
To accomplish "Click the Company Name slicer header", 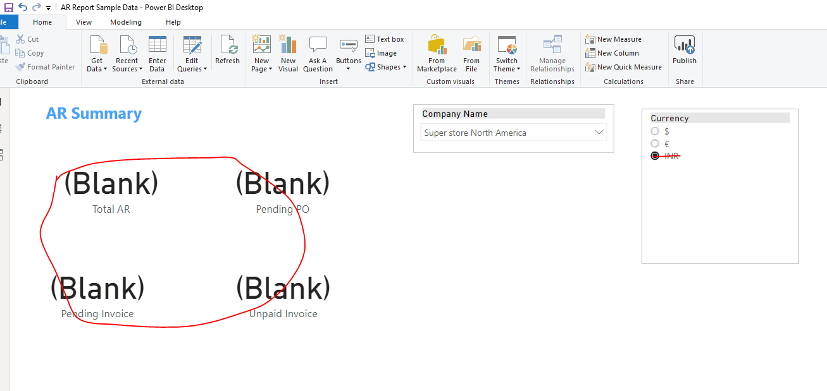I will pos(513,114).
